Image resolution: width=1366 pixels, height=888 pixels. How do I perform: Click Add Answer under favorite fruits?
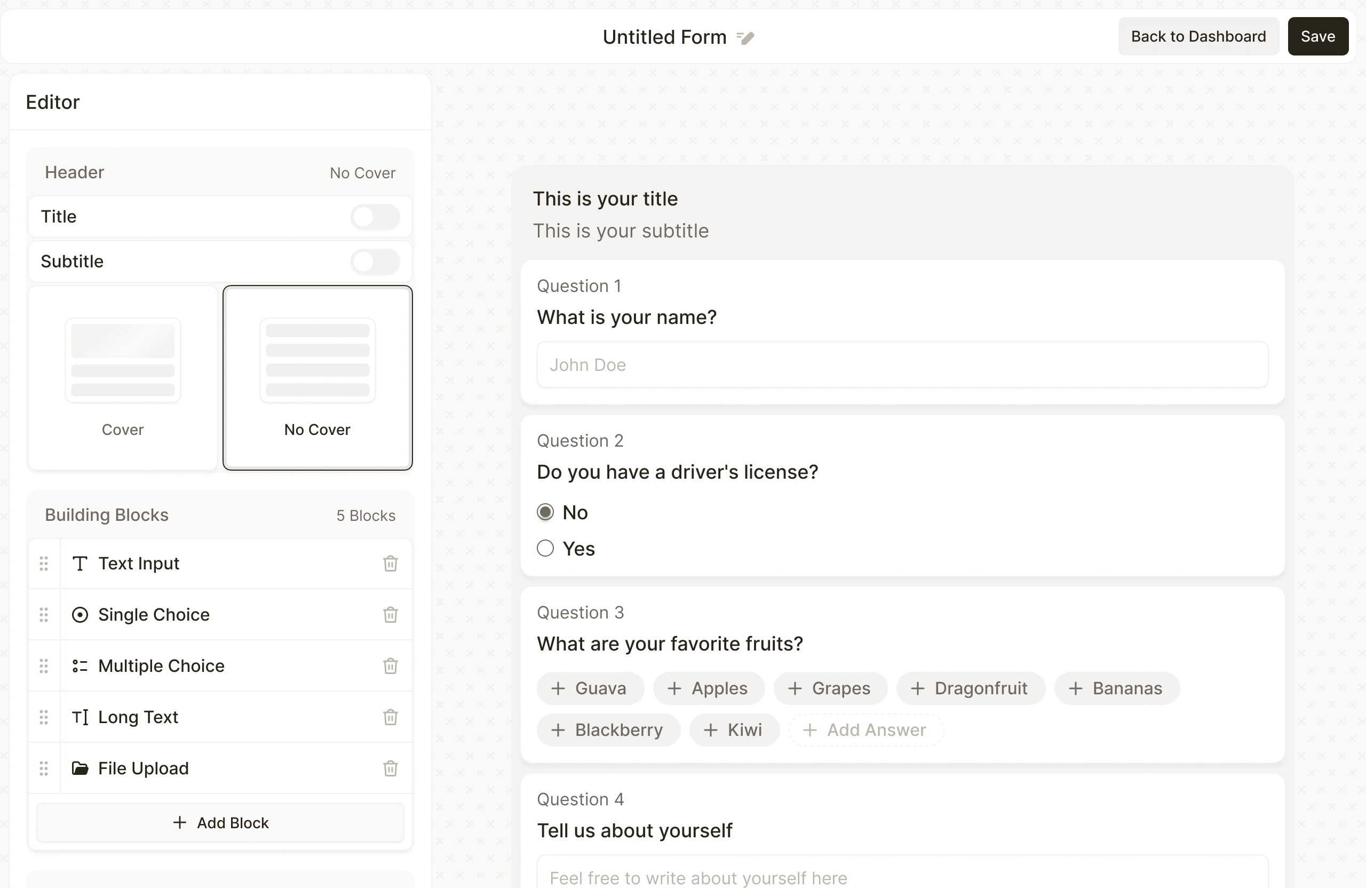coord(865,730)
